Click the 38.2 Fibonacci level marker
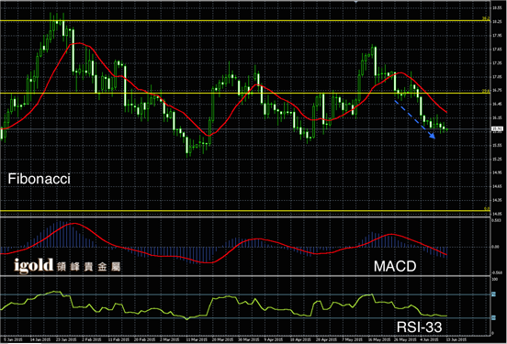 485,18
